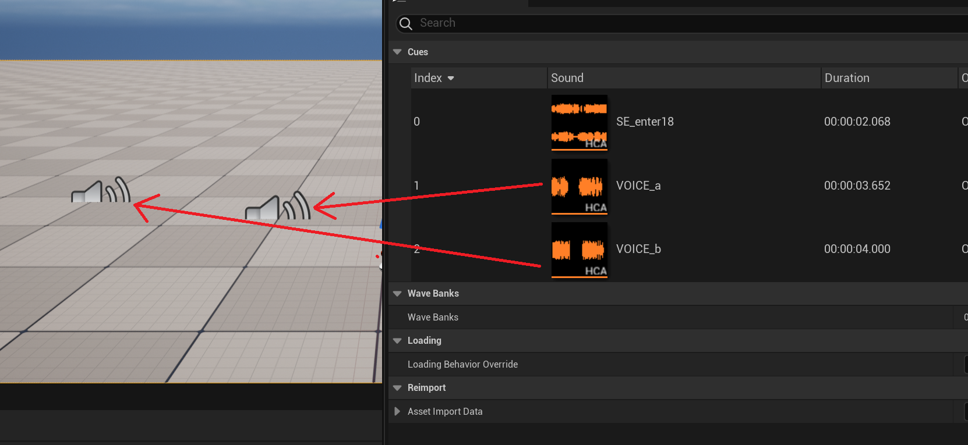This screenshot has width=968, height=445.
Task: Select the VOICE_a waveform thumbnail
Action: pos(579,186)
